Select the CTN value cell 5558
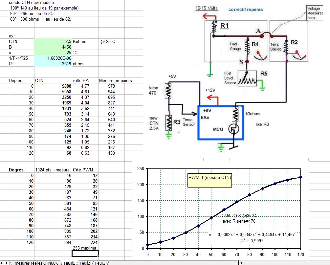Screen dimensions: 330x265 pos(53,92)
